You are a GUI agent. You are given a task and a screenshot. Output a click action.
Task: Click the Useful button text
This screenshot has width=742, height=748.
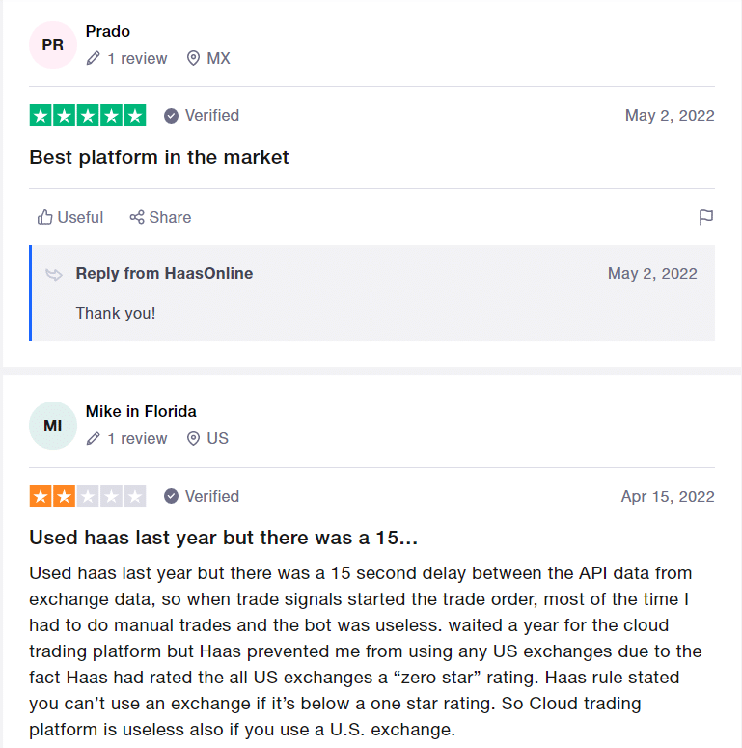(x=80, y=217)
